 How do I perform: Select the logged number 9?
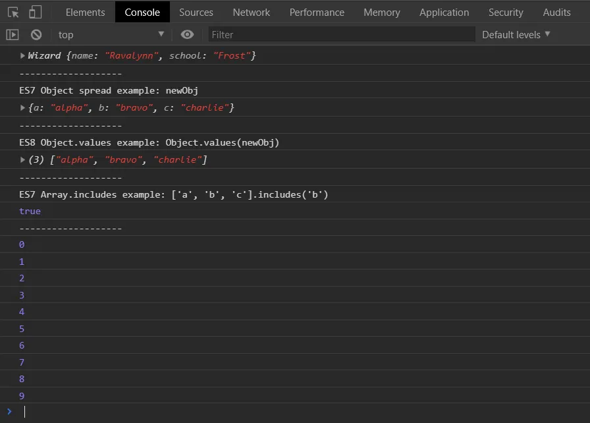coord(22,396)
